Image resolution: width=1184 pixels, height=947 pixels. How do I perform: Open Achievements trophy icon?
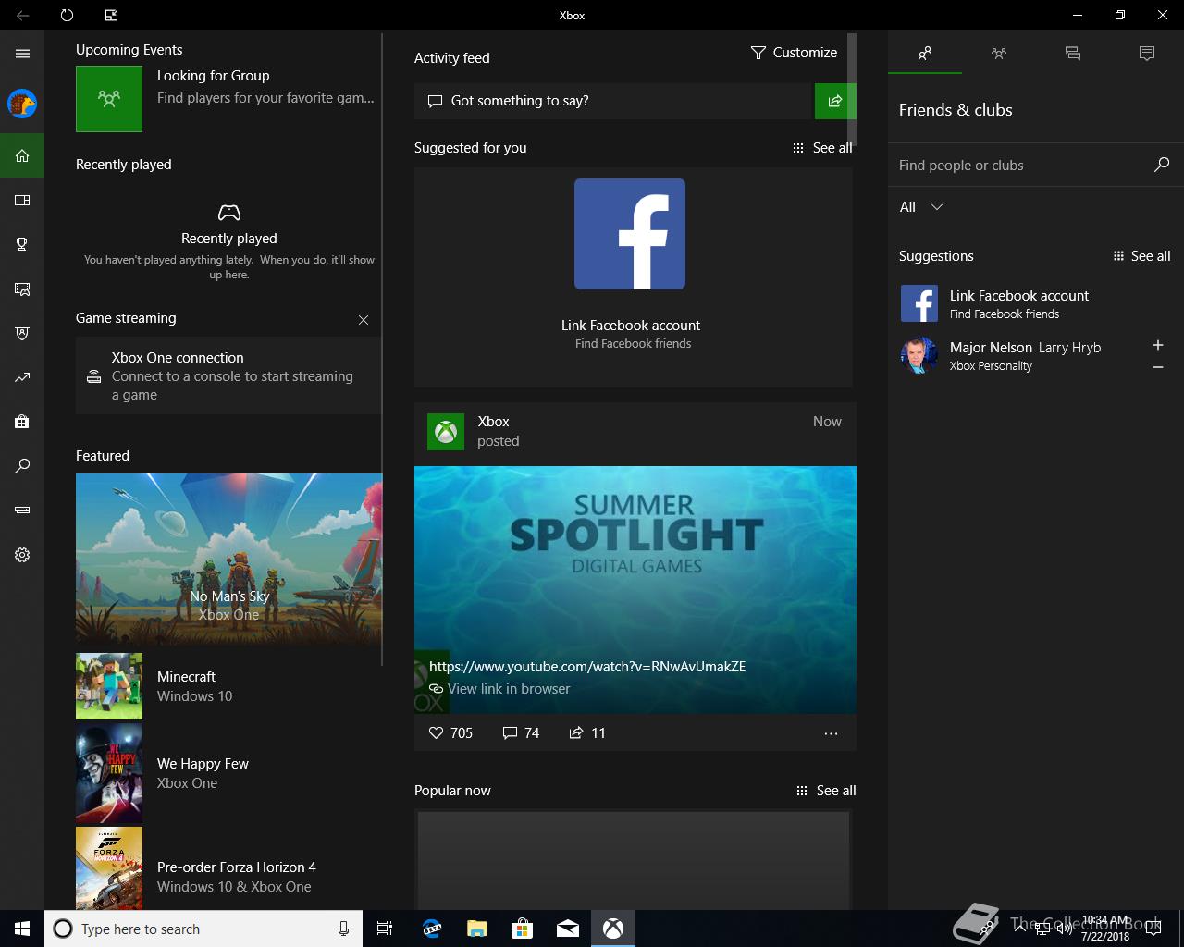pos(22,244)
